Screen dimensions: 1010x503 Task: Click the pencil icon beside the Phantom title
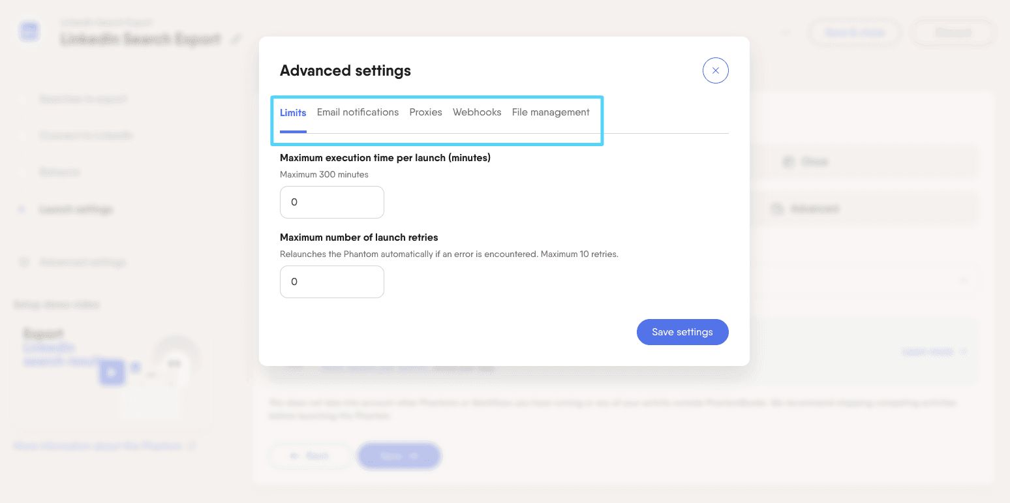[x=236, y=39]
